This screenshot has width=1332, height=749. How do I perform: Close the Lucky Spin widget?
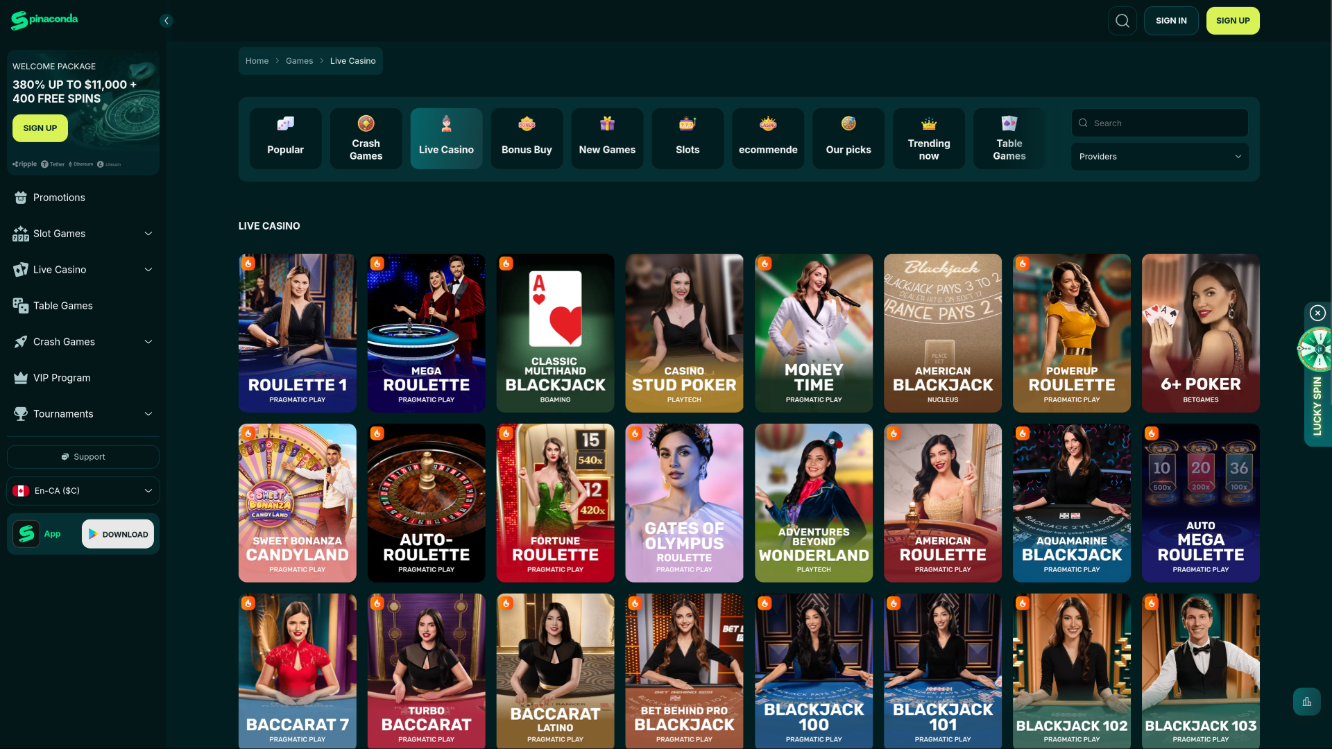pyautogui.click(x=1317, y=313)
